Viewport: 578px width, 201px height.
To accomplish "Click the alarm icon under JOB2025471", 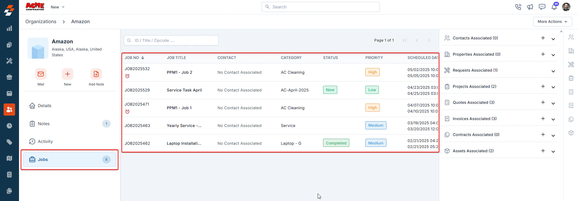I will 127,112.
